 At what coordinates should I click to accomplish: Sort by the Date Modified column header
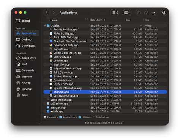pos(98,20)
